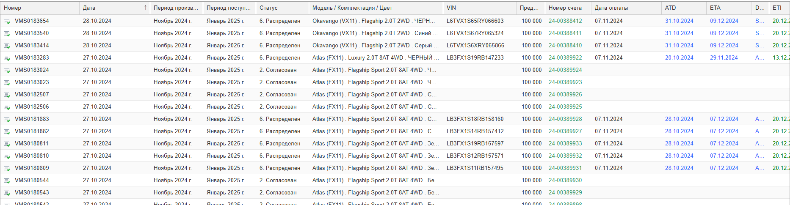Open invoice link 24-00389930

(565, 180)
